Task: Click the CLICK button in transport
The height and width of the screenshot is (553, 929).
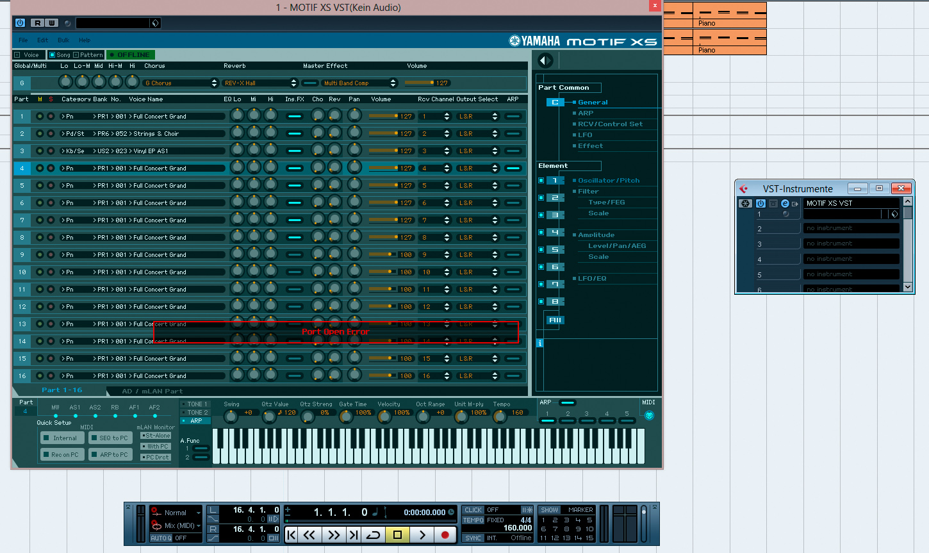Action: [x=473, y=510]
